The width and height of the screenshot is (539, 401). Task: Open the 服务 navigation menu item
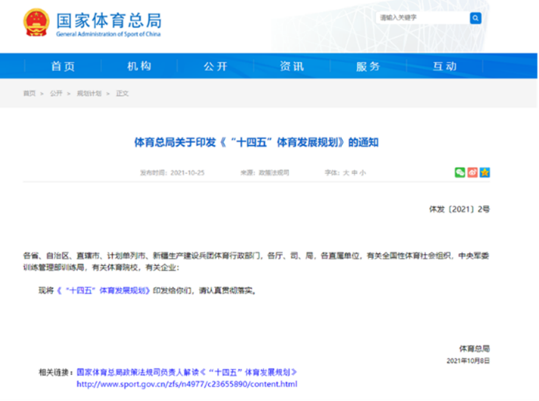pyautogui.click(x=368, y=66)
